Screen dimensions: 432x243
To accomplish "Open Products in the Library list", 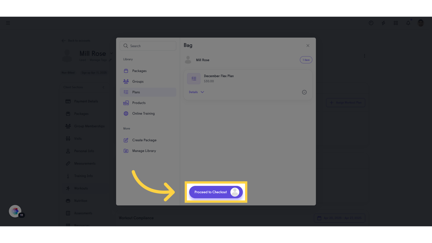I will pyautogui.click(x=148, y=103).
